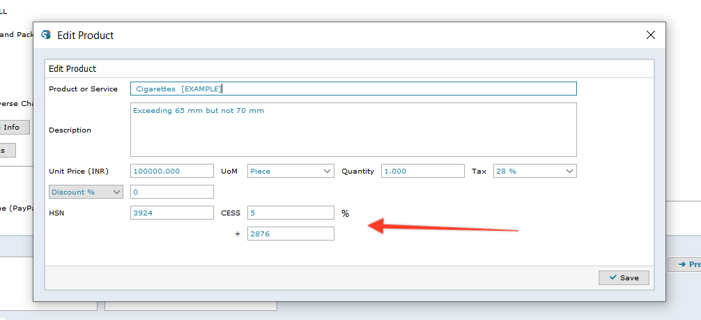This screenshot has height=320, width=701.
Task: Focus the Description text area
Action: point(353,130)
